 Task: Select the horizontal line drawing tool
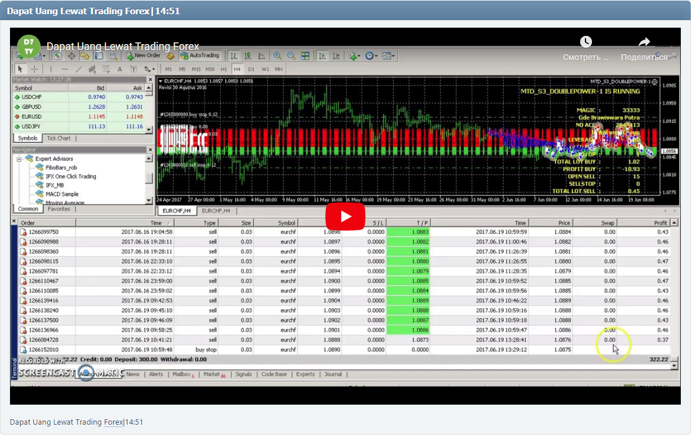point(65,69)
